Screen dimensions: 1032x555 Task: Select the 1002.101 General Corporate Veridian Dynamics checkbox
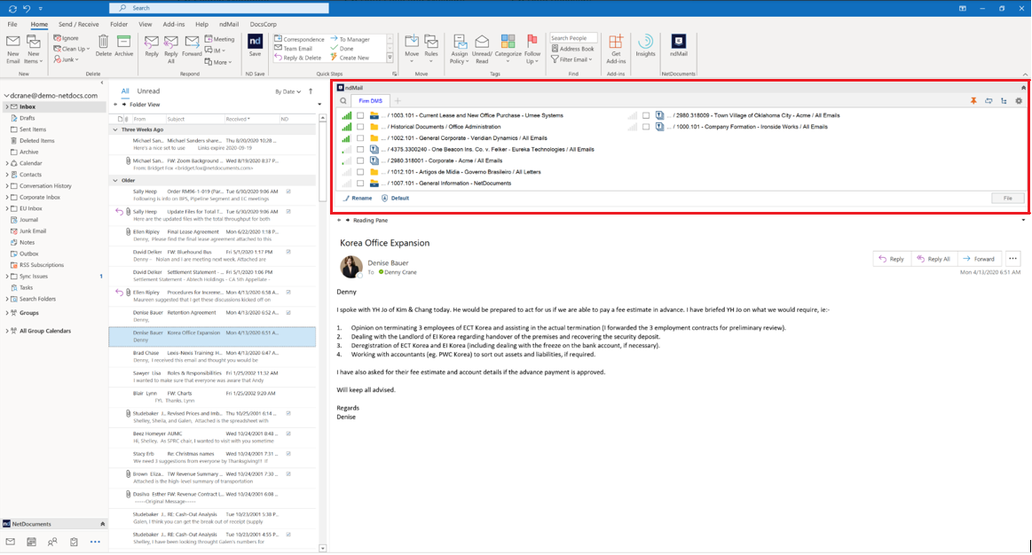click(x=360, y=138)
